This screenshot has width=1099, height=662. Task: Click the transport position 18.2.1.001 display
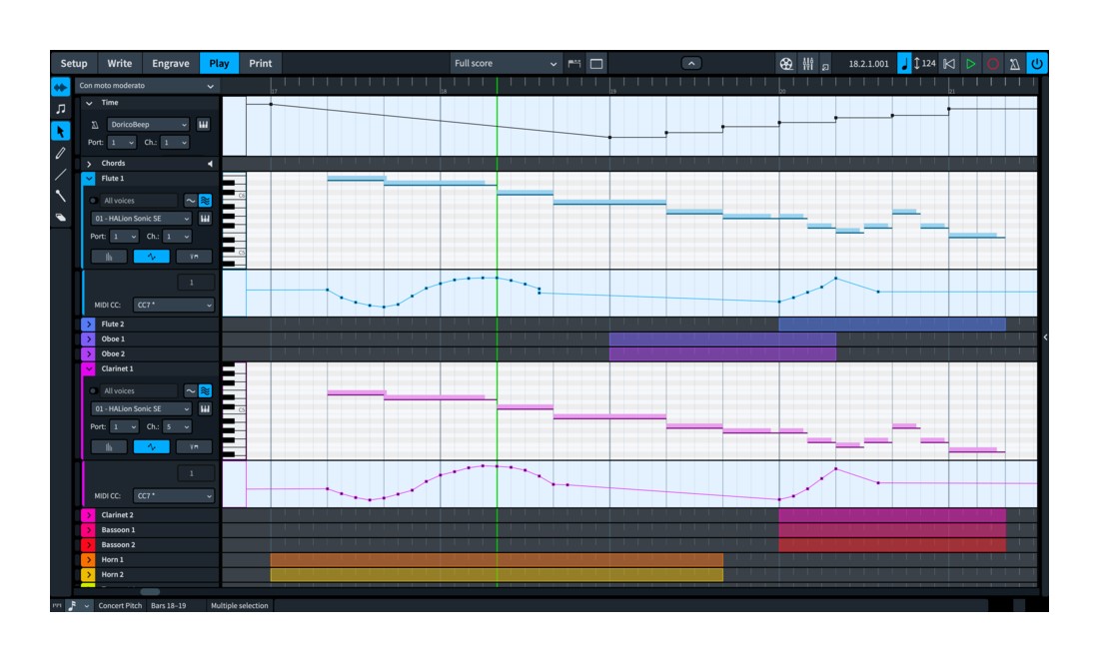pos(868,64)
